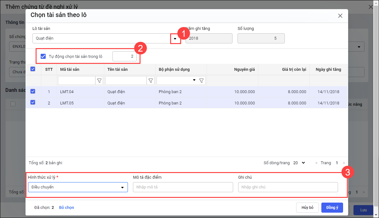The image size is (379, 218).
Task: Click the Hủy bỏ button
Action: click(307, 208)
